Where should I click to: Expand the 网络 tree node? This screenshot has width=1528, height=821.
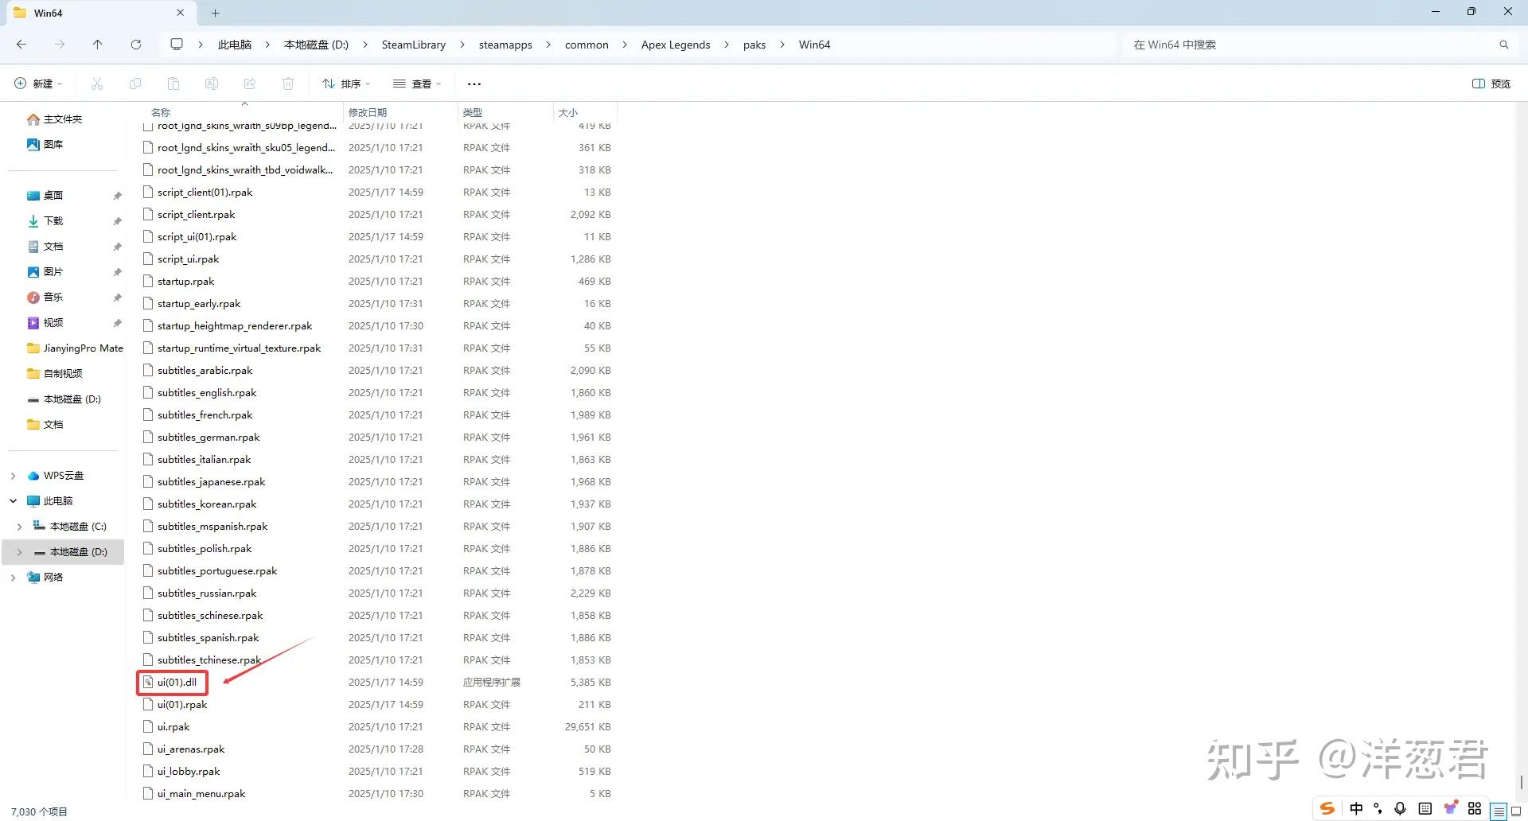13,578
